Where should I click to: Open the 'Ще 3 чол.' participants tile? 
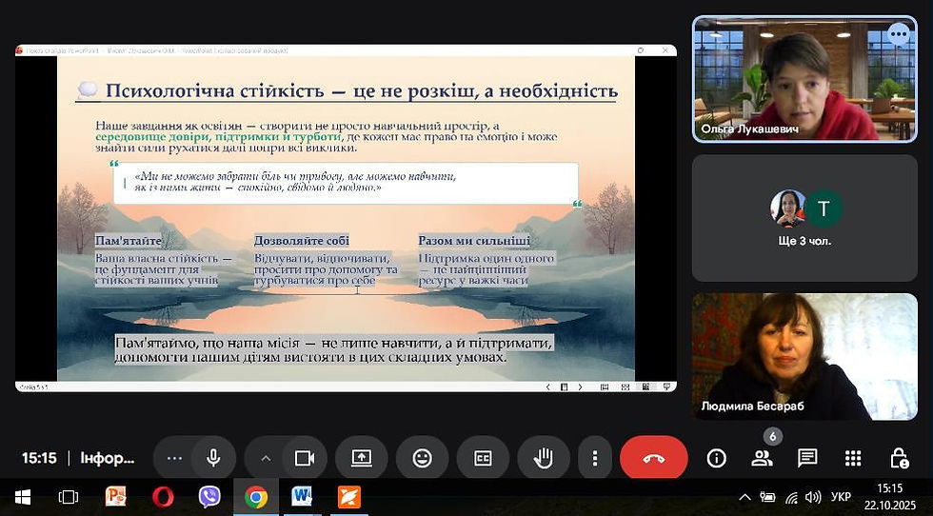click(x=804, y=218)
